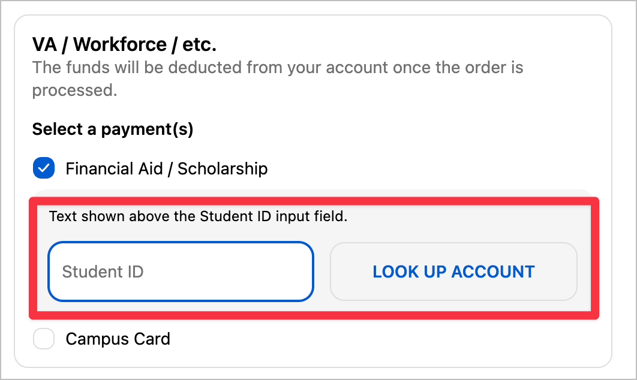Viewport: 637px width, 380px height.
Task: Click the word 'Scholarship' in the first payment option
Action: pyautogui.click(x=223, y=168)
